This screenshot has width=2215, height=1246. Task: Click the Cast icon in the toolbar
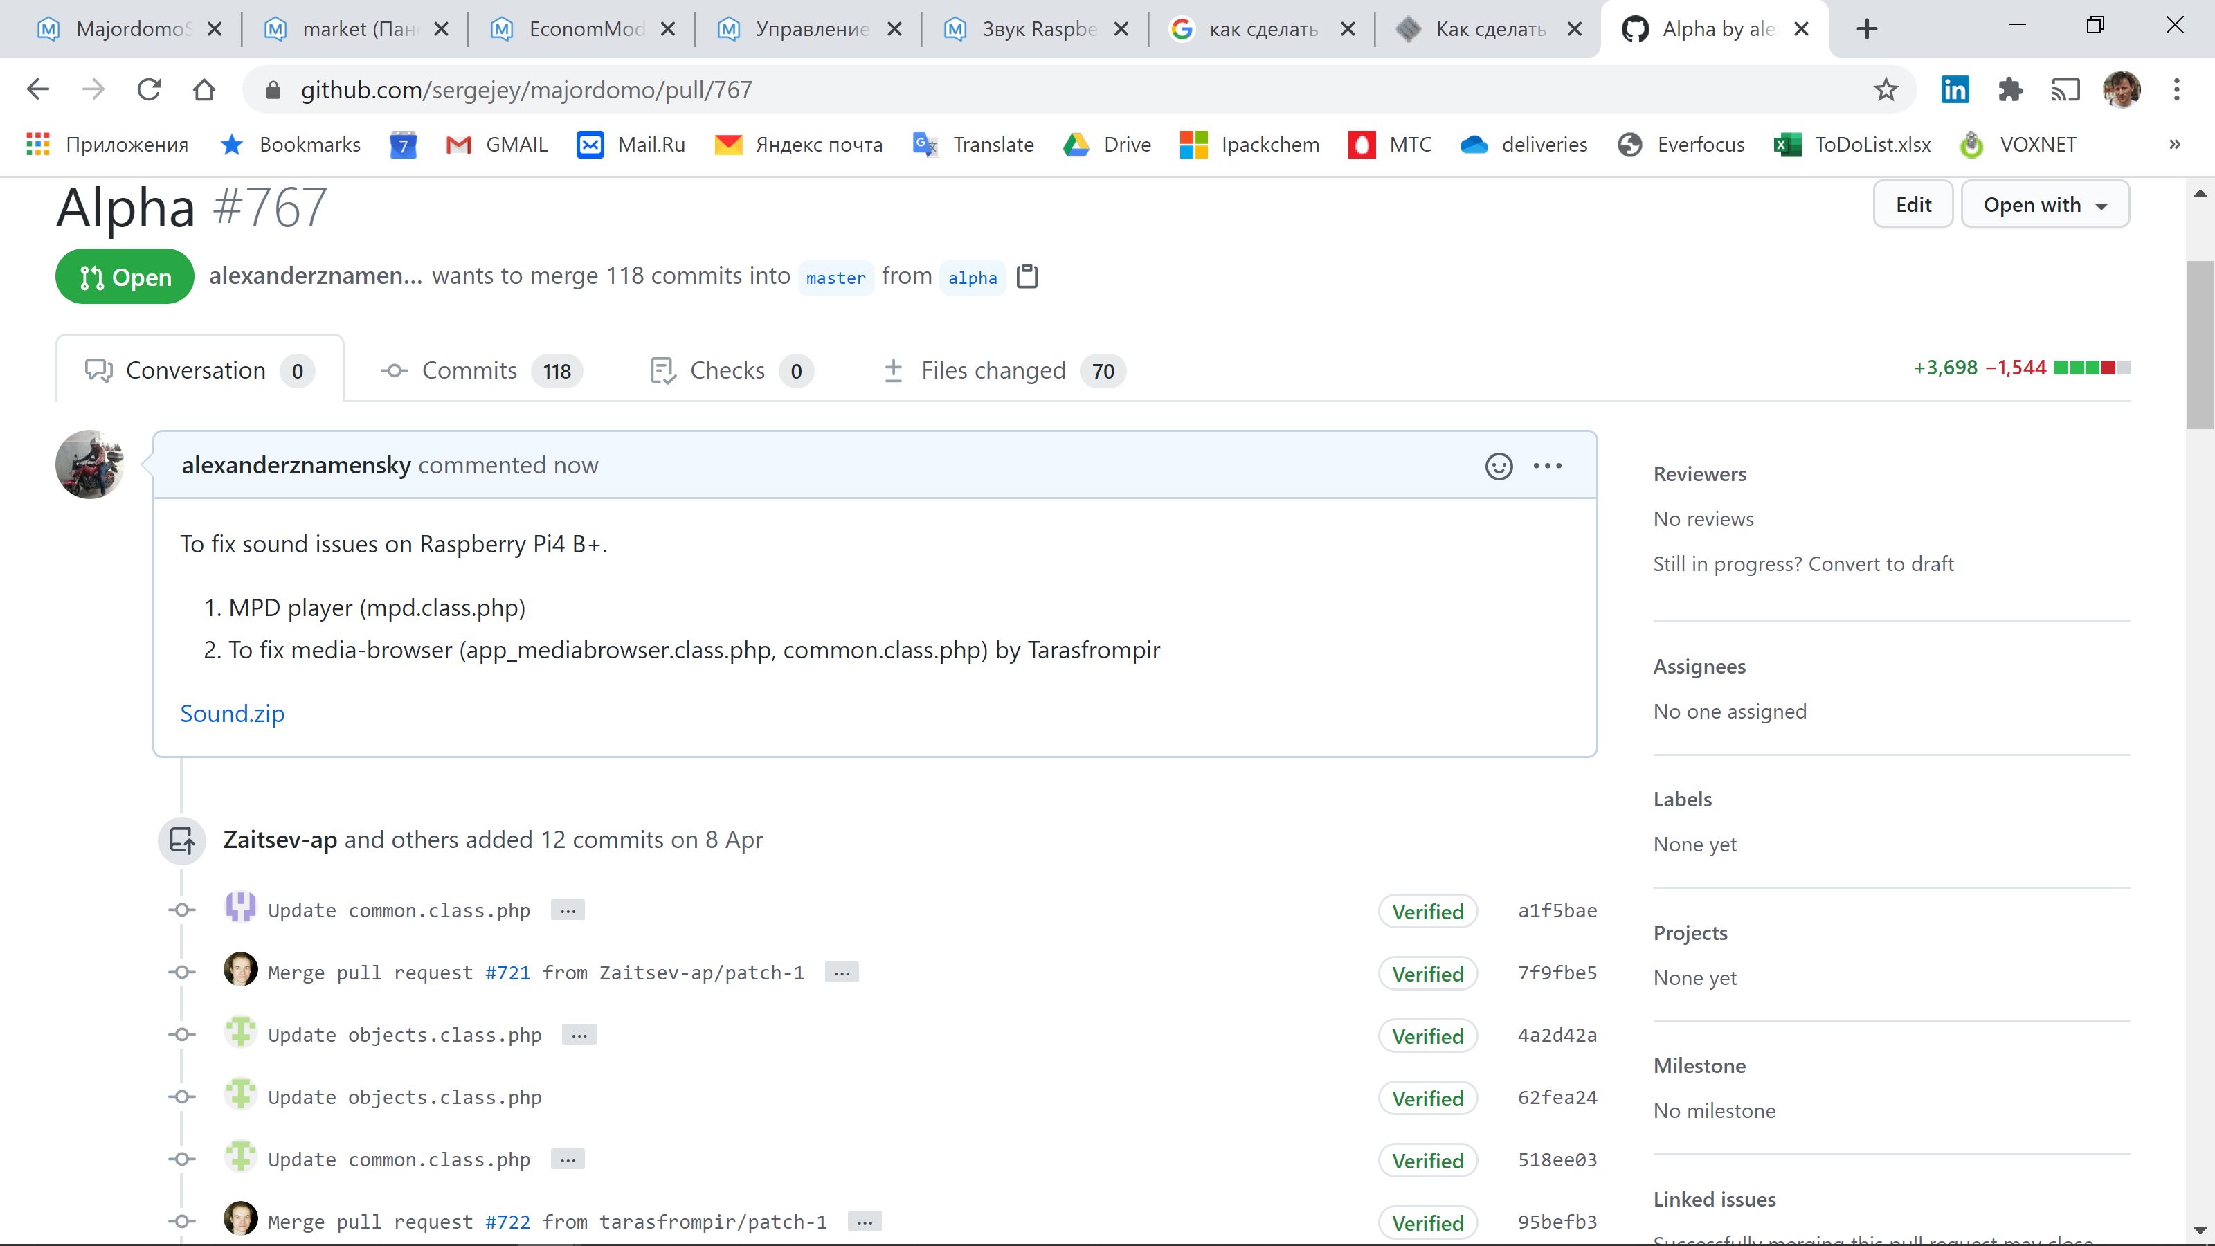point(2067,89)
